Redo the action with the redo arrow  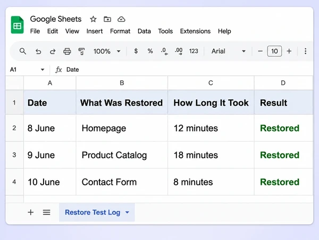coord(53,52)
